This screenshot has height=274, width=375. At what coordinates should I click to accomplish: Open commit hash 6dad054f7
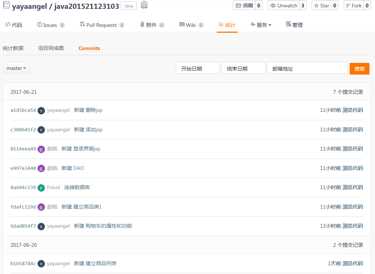coord(23,226)
